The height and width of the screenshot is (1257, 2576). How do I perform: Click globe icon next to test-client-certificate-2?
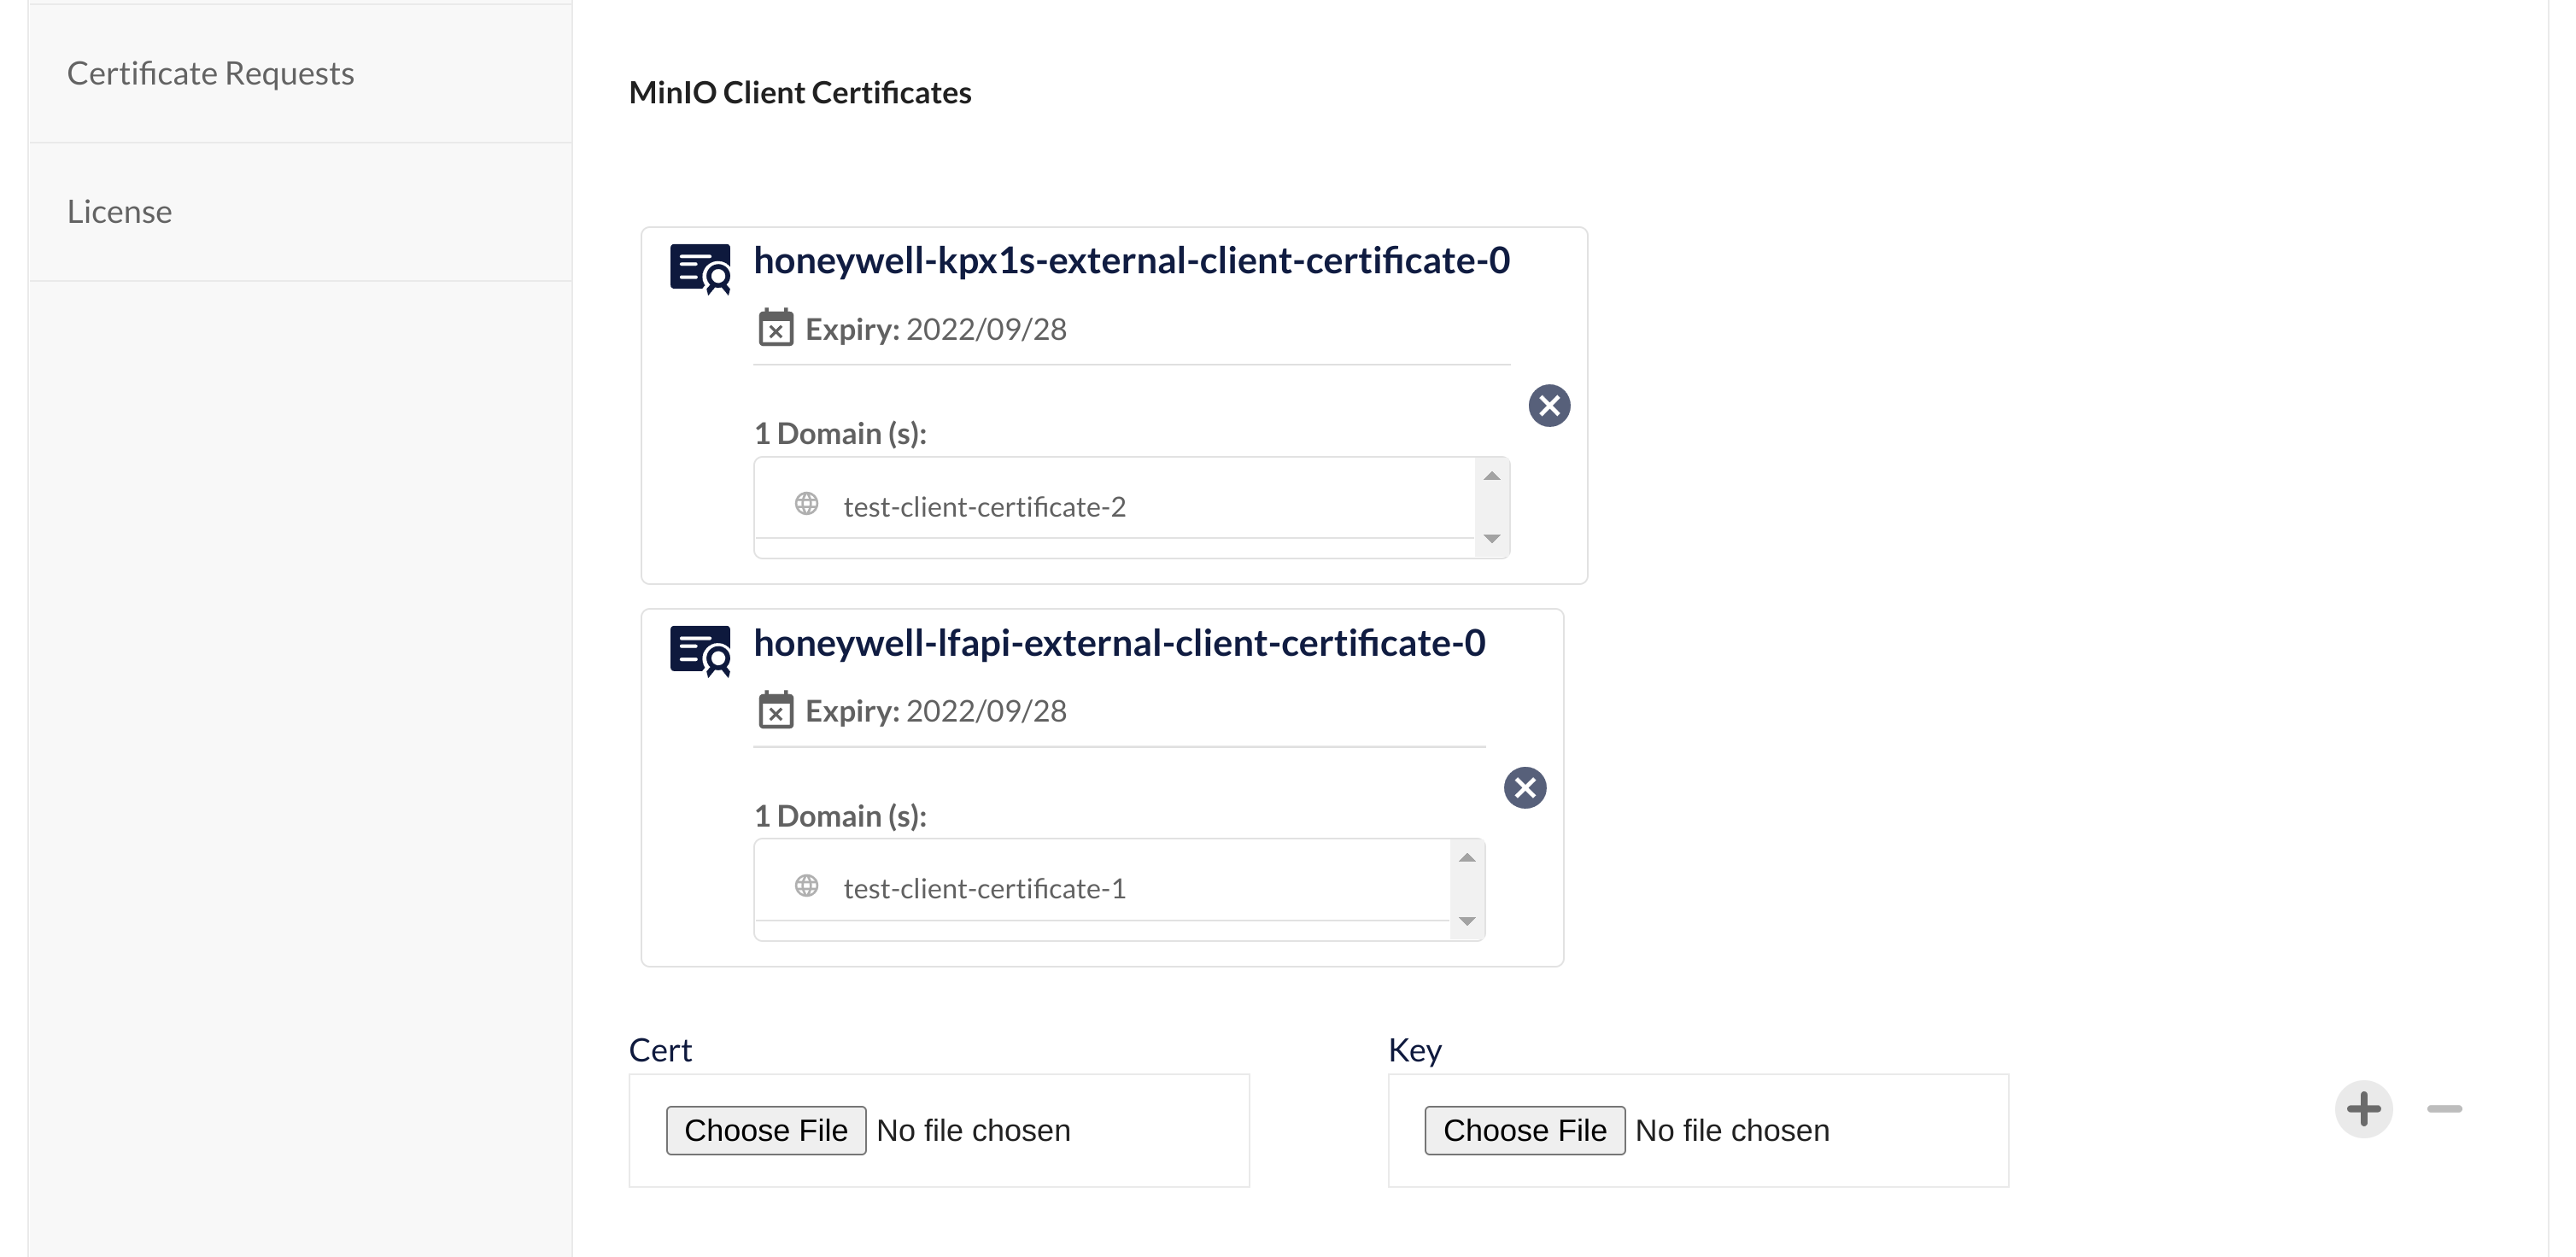coord(806,504)
